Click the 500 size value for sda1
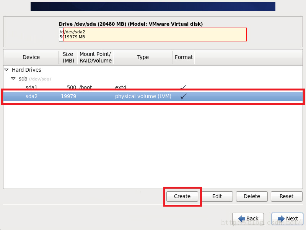Viewport: 306px width, 230px height. [72, 87]
